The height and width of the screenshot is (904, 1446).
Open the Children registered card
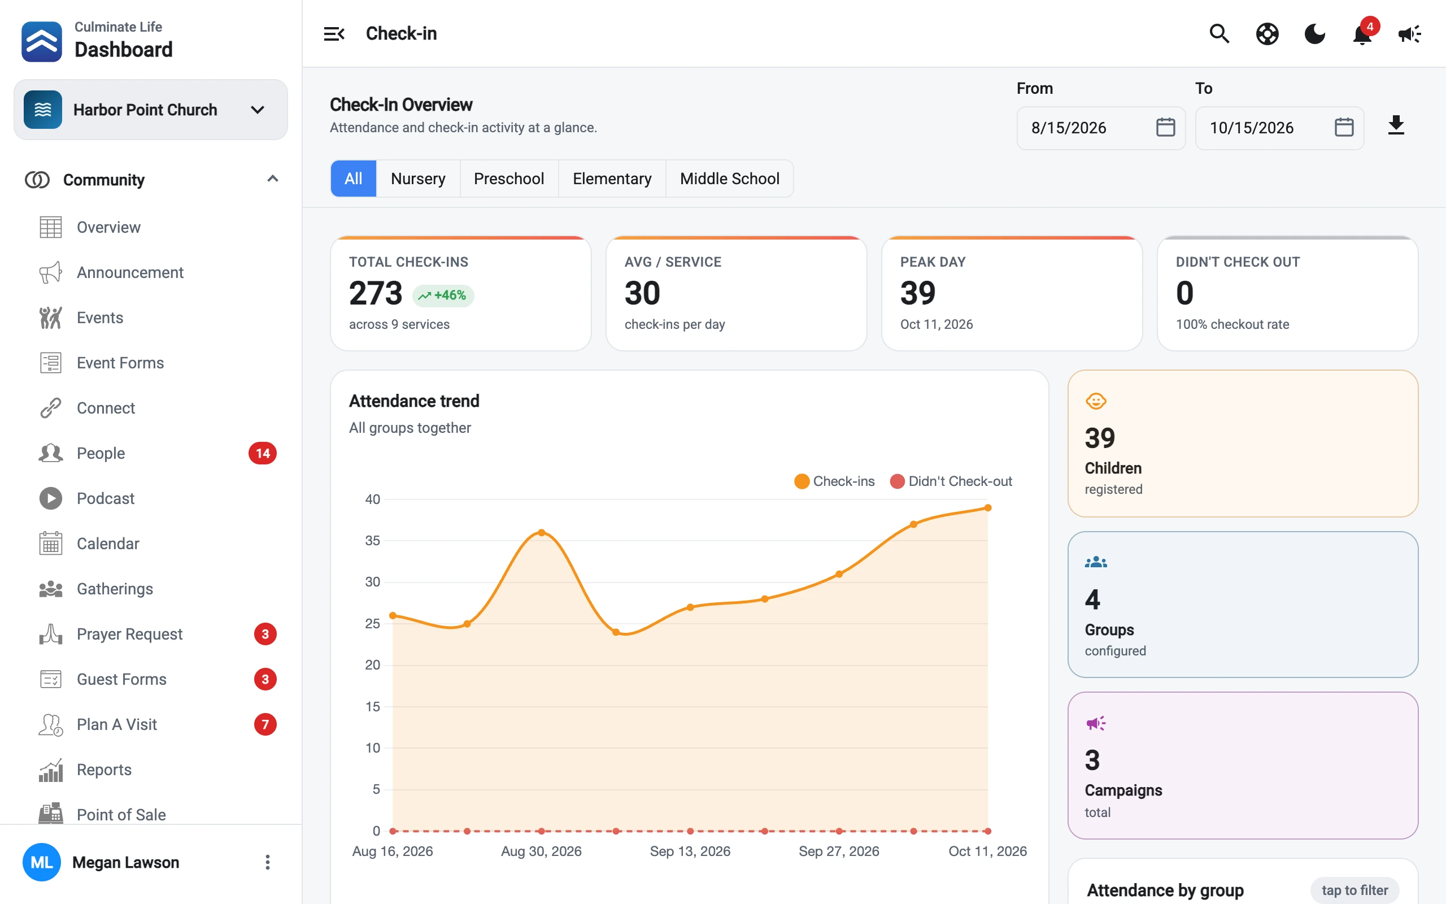click(1242, 443)
